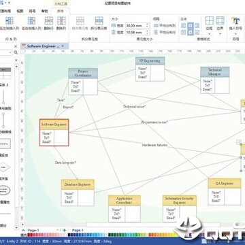
Task: Click the 'Technical issue?' connector label
Action: pos(134,106)
